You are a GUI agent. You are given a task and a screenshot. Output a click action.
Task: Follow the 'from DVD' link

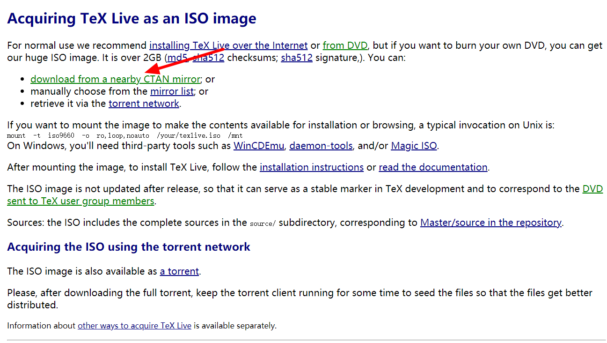345,45
